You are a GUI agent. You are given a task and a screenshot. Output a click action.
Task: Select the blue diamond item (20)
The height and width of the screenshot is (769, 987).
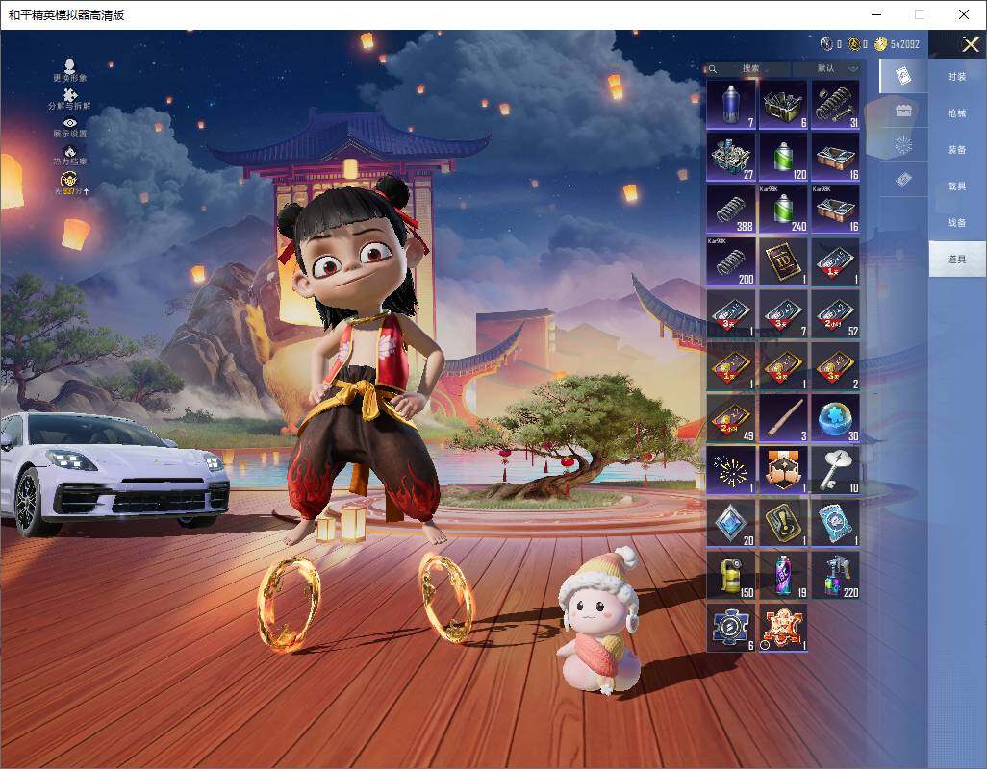(731, 523)
